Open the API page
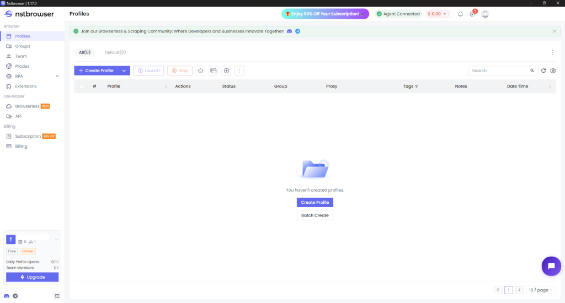565x303 pixels. pos(33,116)
